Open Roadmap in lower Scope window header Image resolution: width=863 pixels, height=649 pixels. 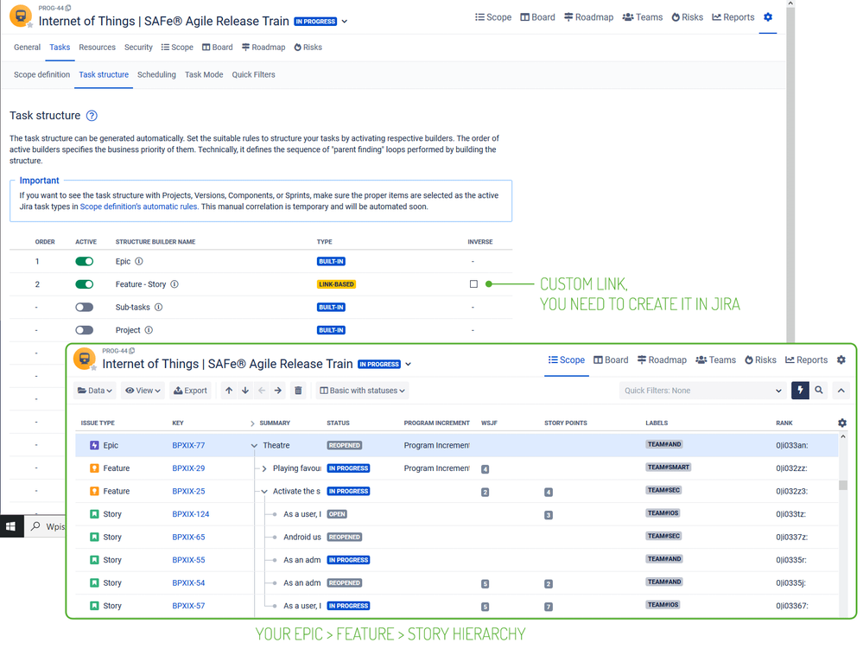click(662, 360)
